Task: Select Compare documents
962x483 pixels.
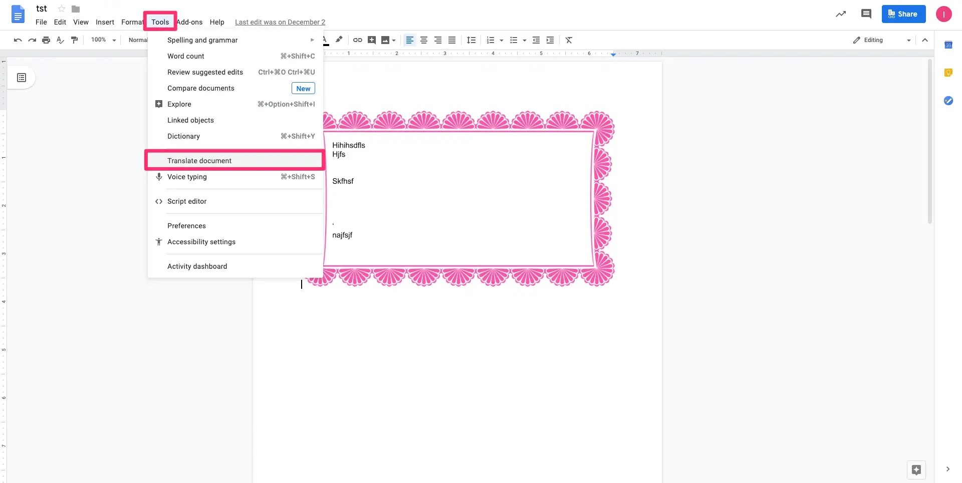Action: pyautogui.click(x=235, y=88)
